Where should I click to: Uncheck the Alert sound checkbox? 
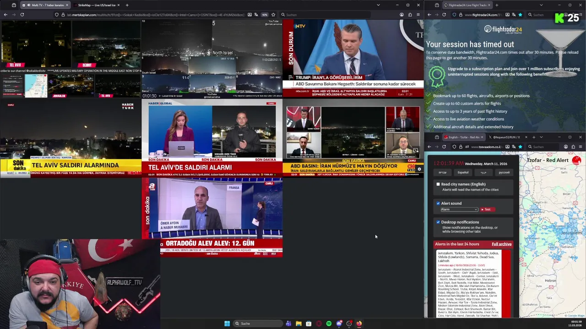click(438, 203)
